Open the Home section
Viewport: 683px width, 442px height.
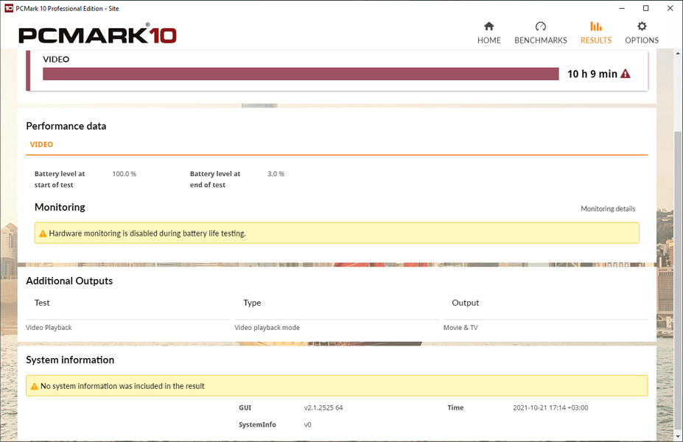488,33
